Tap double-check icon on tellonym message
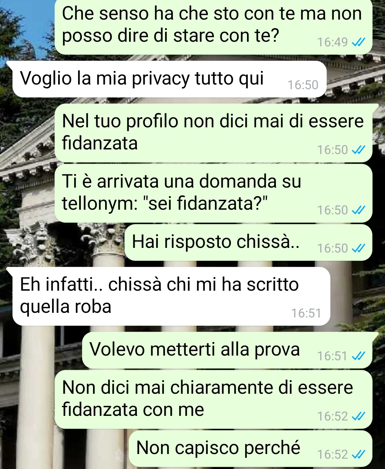Screen dimensions: 385x469 click(358, 210)
